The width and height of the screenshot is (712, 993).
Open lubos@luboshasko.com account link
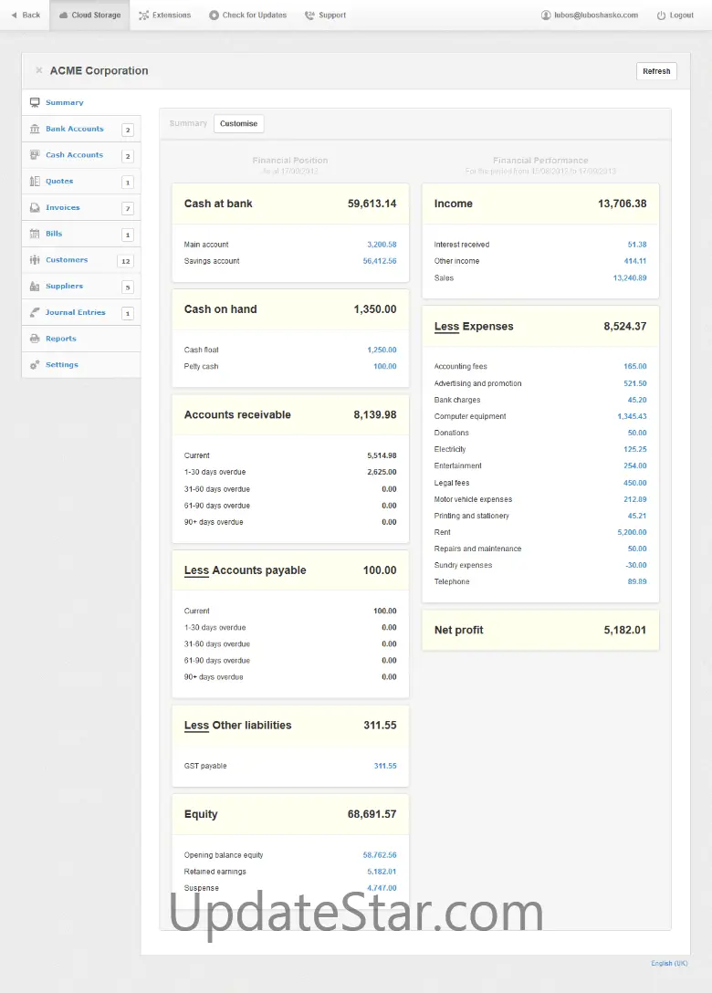[596, 16]
